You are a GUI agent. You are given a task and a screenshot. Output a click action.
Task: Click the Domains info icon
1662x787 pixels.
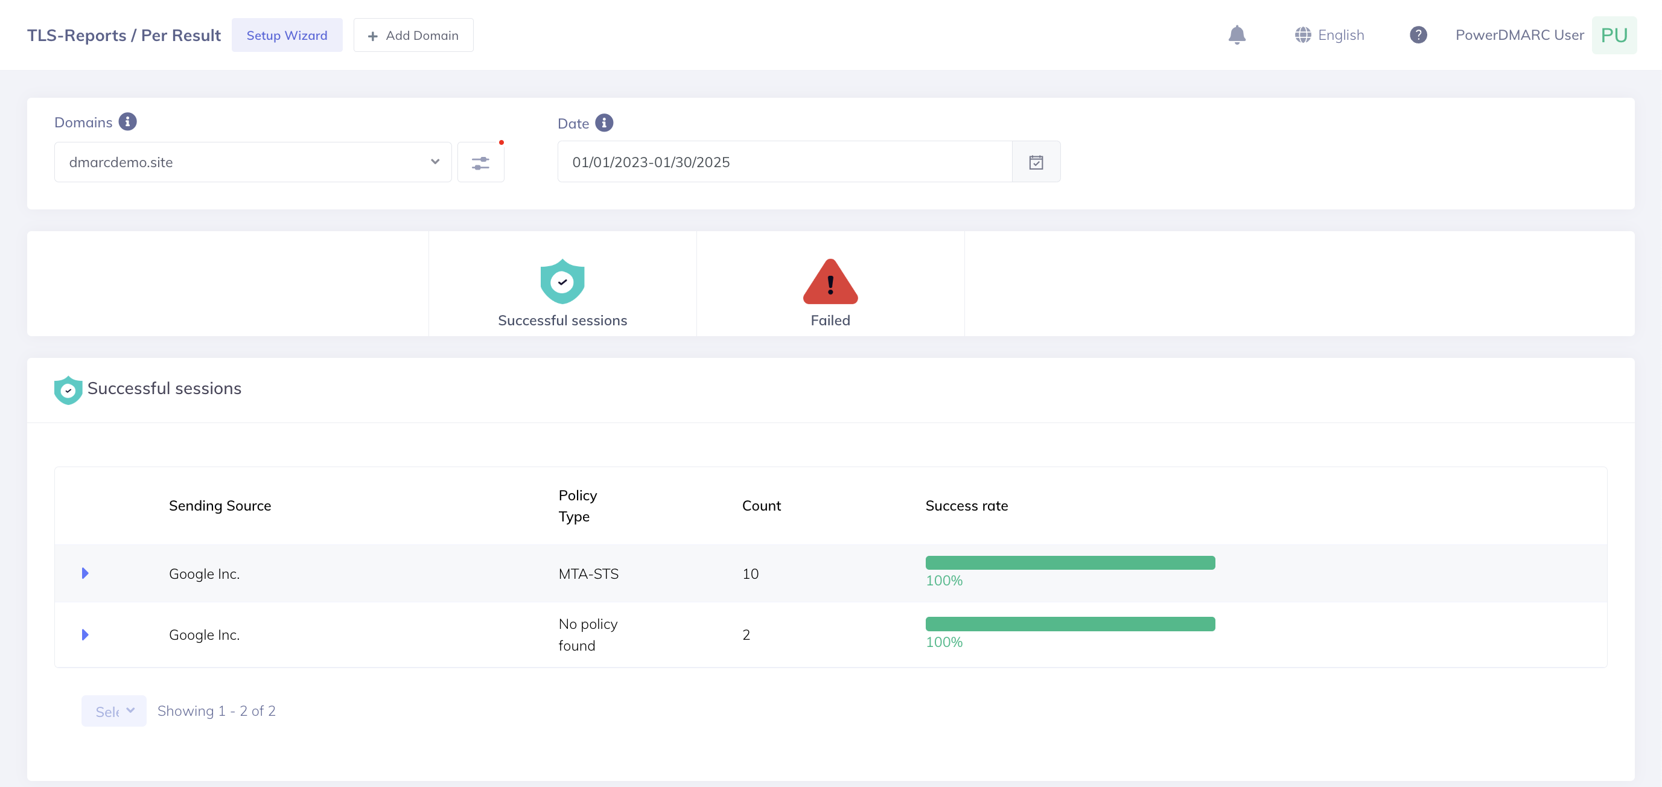coord(128,122)
